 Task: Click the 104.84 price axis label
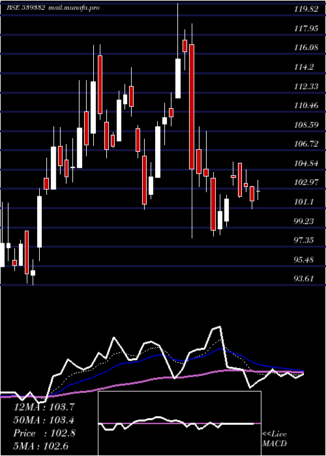[306, 163]
